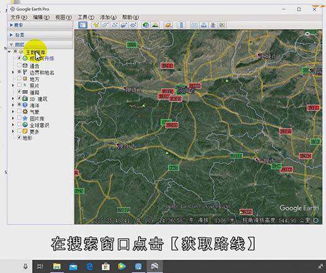
Task: Expand the 气象 tree node
Action: [13, 112]
